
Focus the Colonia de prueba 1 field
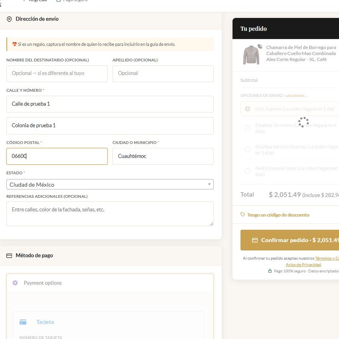(x=110, y=126)
